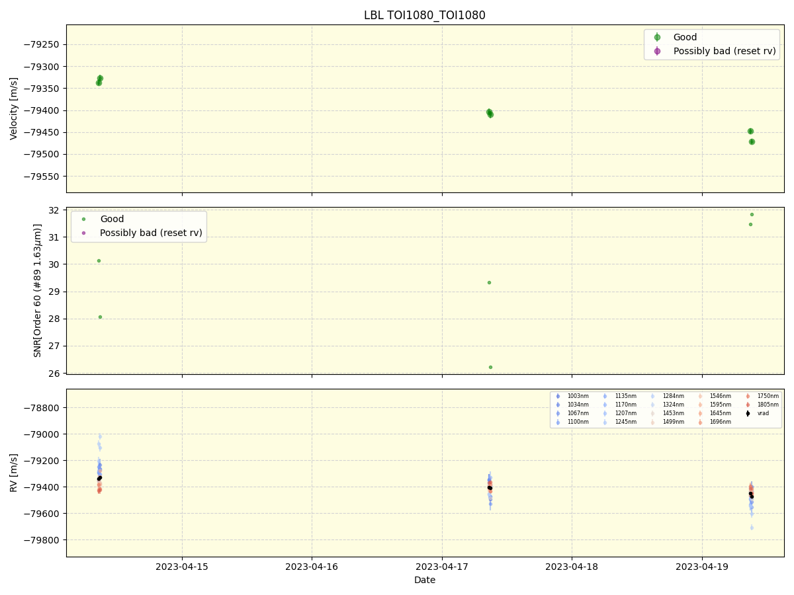
Task: Click the 1245nm legend entry
Action: pyautogui.click(x=620, y=422)
